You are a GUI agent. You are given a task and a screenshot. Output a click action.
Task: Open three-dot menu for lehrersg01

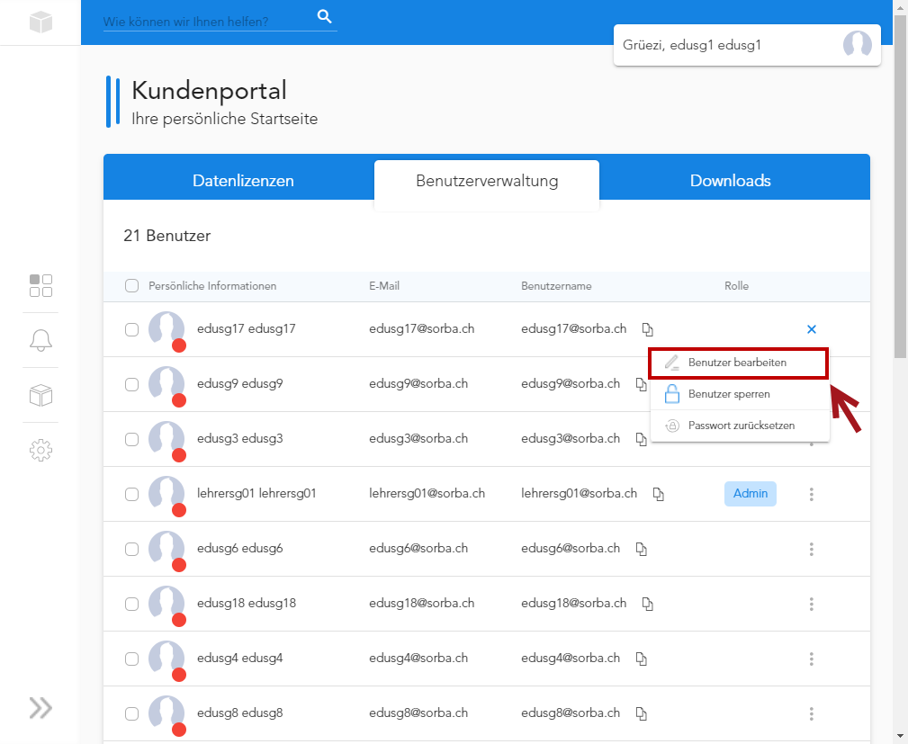click(812, 494)
